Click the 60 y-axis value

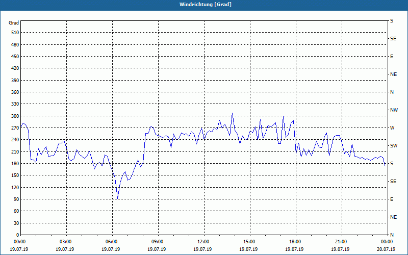coord(16,211)
